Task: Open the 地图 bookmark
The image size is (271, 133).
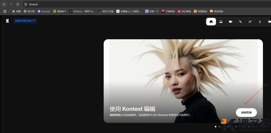Action: point(16,11)
